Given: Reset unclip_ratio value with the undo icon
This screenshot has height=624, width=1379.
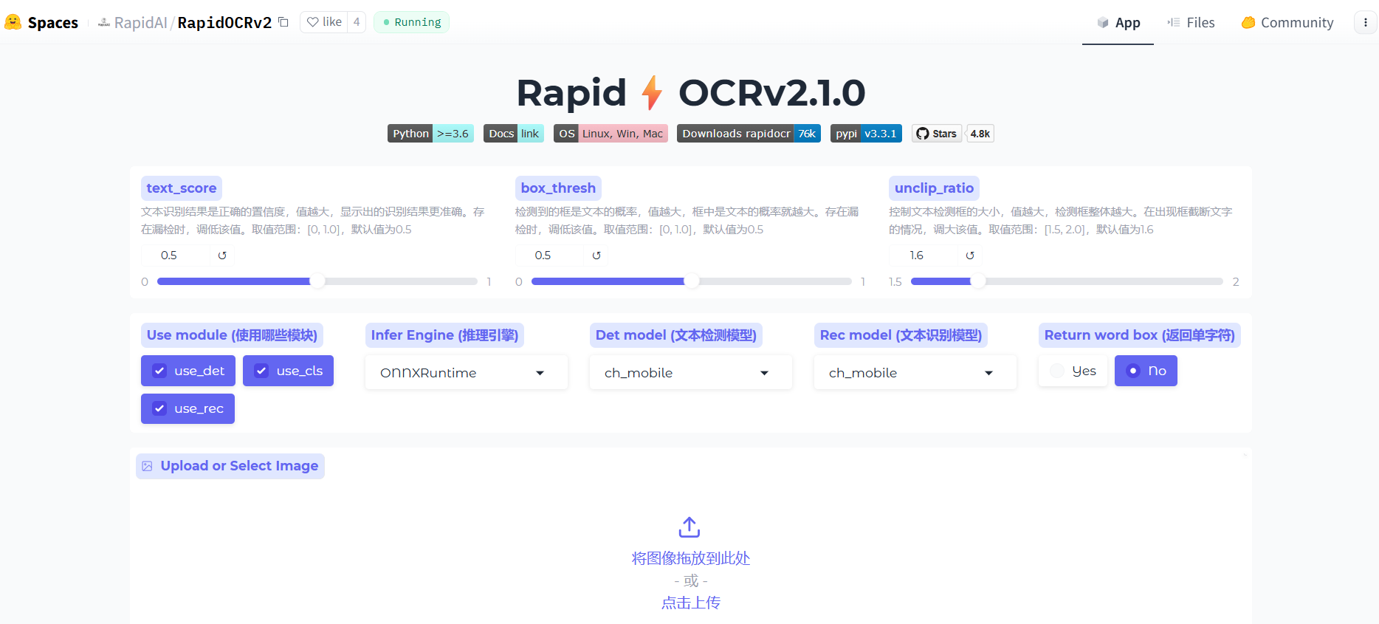Looking at the screenshot, I should click(970, 256).
